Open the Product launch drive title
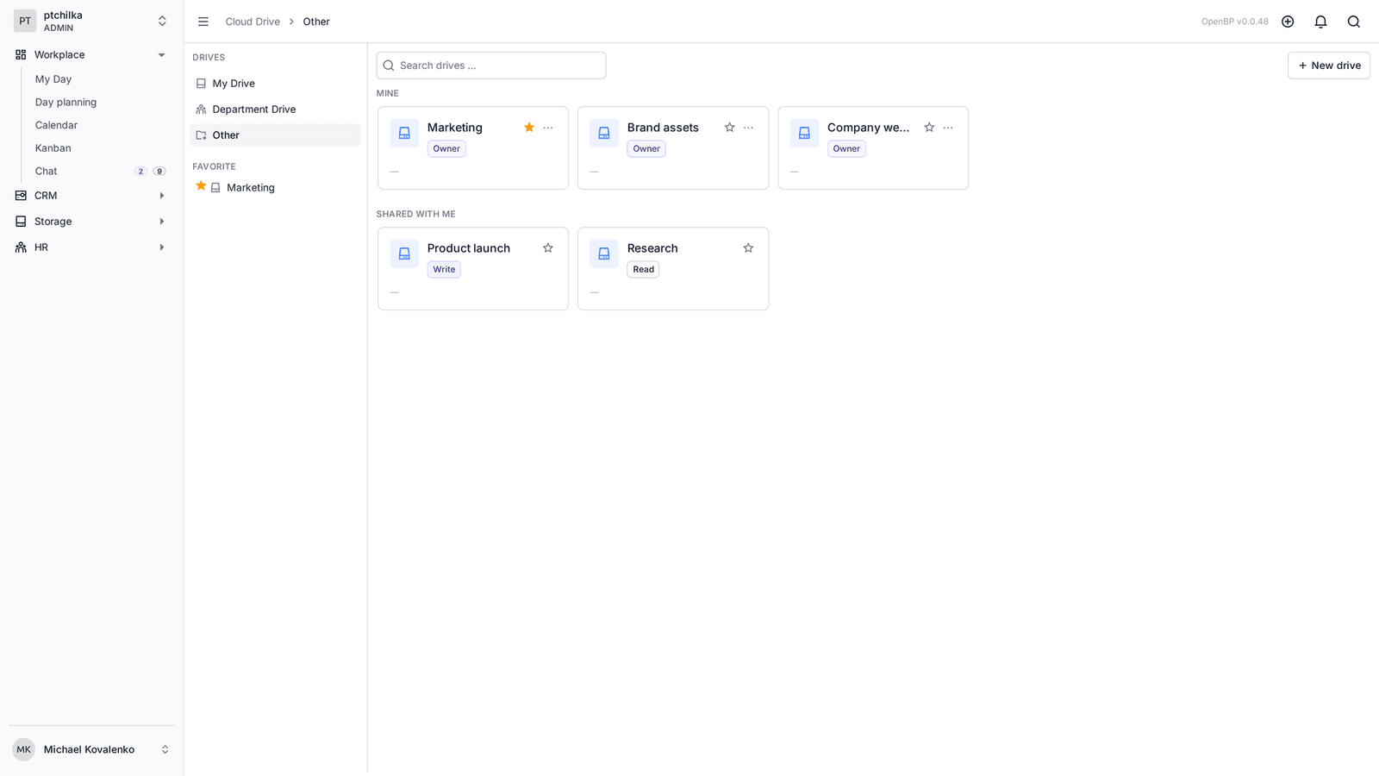Viewport: 1379px width, 776px height. 469,248
